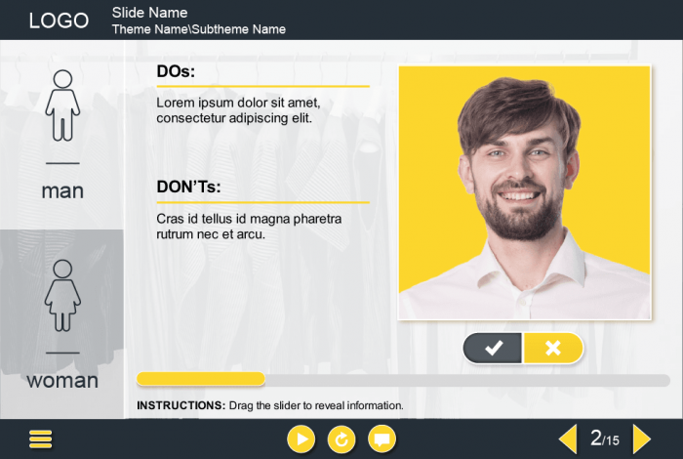Switch to the woman tab label
683x459 pixels.
[62, 381]
